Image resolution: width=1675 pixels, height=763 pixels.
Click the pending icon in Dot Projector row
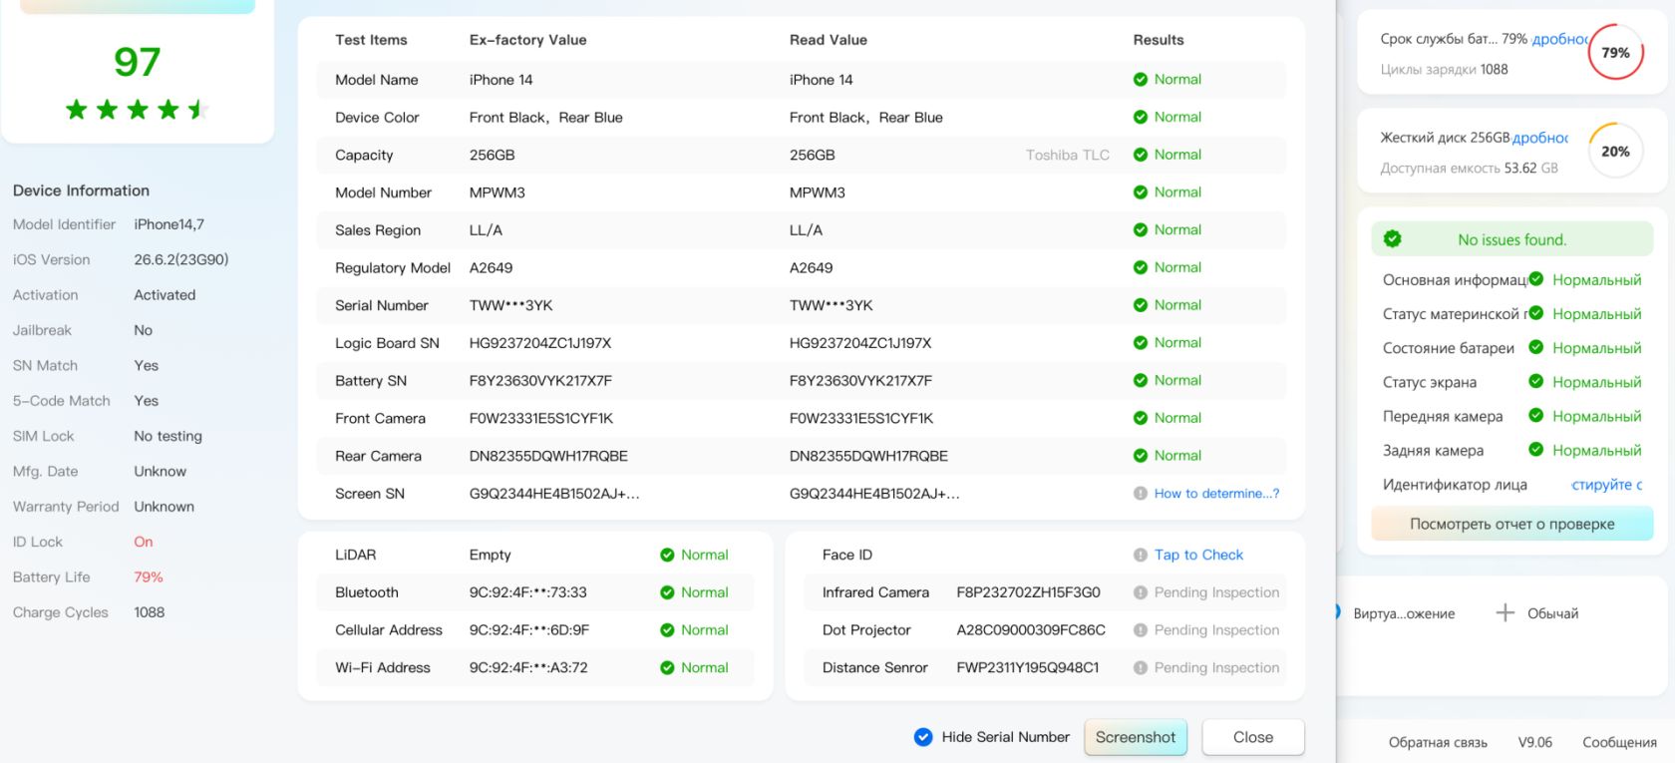pyautogui.click(x=1141, y=630)
